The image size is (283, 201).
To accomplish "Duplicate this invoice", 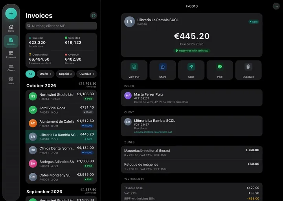I will point(248,70).
